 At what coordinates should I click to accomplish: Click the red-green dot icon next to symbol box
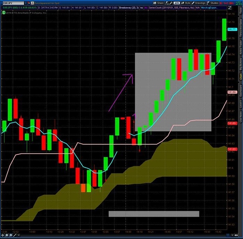click(x=29, y=3)
